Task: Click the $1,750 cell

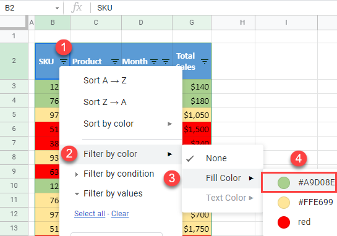Action: (x=197, y=229)
